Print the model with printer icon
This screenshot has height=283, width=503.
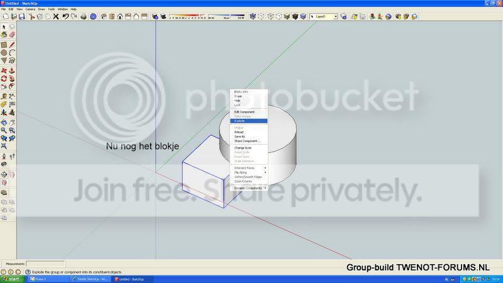tap(84, 16)
